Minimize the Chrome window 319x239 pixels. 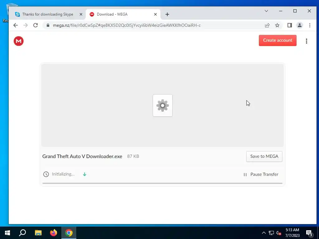(x=281, y=11)
